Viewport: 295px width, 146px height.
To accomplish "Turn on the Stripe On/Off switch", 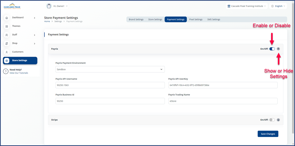I will pyautogui.click(x=272, y=120).
